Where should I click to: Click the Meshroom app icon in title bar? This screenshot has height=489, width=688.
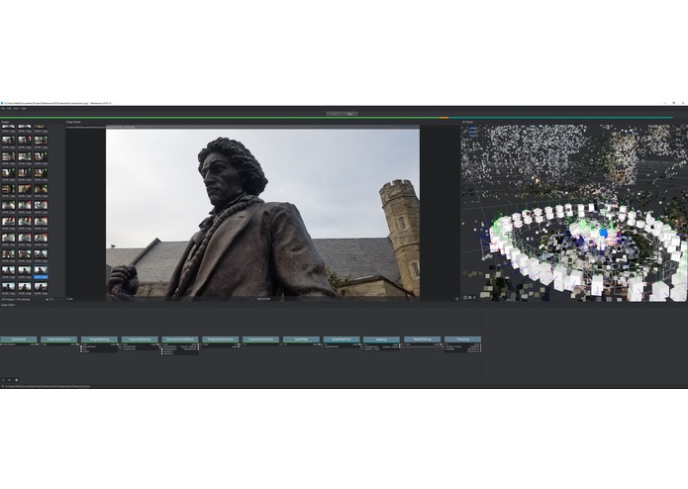[x=2, y=103]
